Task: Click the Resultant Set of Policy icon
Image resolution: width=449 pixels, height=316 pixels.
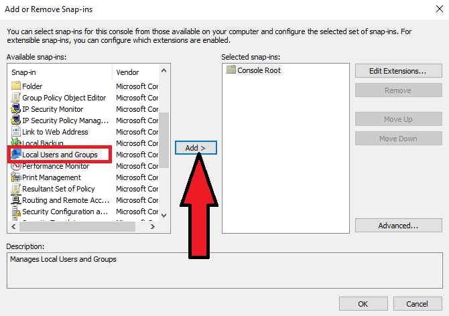Action: pyautogui.click(x=17, y=189)
